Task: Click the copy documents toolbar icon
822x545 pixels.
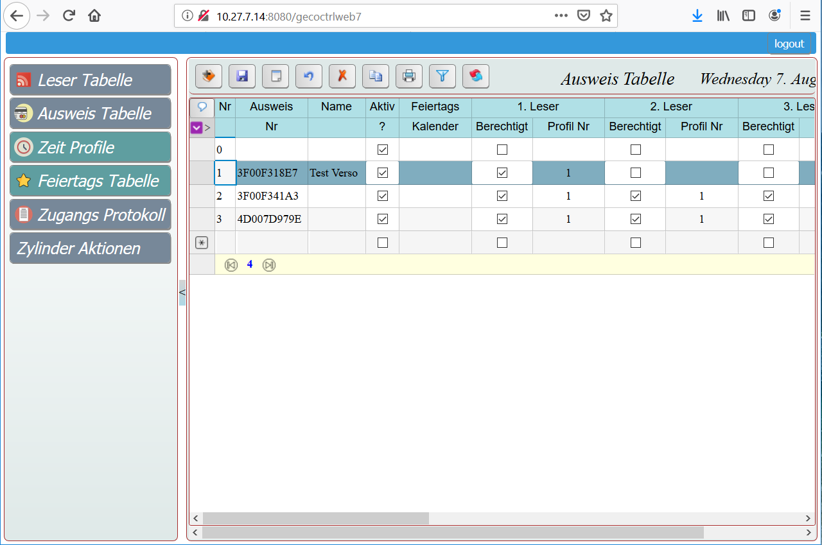Action: 376,76
